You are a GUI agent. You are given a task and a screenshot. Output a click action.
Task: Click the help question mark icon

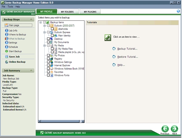coord(178,11)
